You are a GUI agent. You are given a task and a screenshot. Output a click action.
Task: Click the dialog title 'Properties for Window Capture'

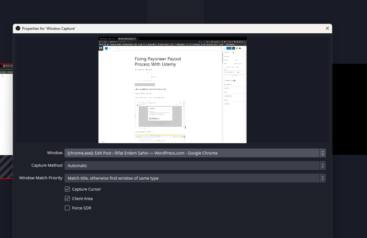tap(48, 29)
